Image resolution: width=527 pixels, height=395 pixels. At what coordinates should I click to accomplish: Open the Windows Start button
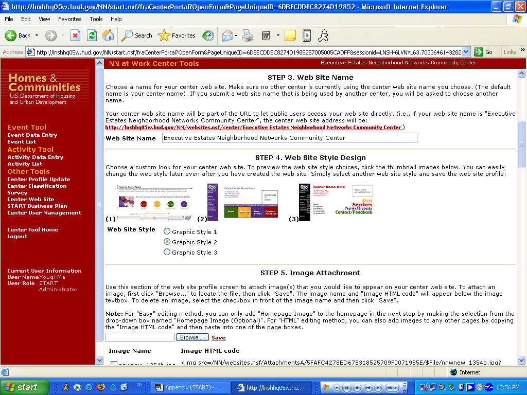pyautogui.click(x=24, y=387)
